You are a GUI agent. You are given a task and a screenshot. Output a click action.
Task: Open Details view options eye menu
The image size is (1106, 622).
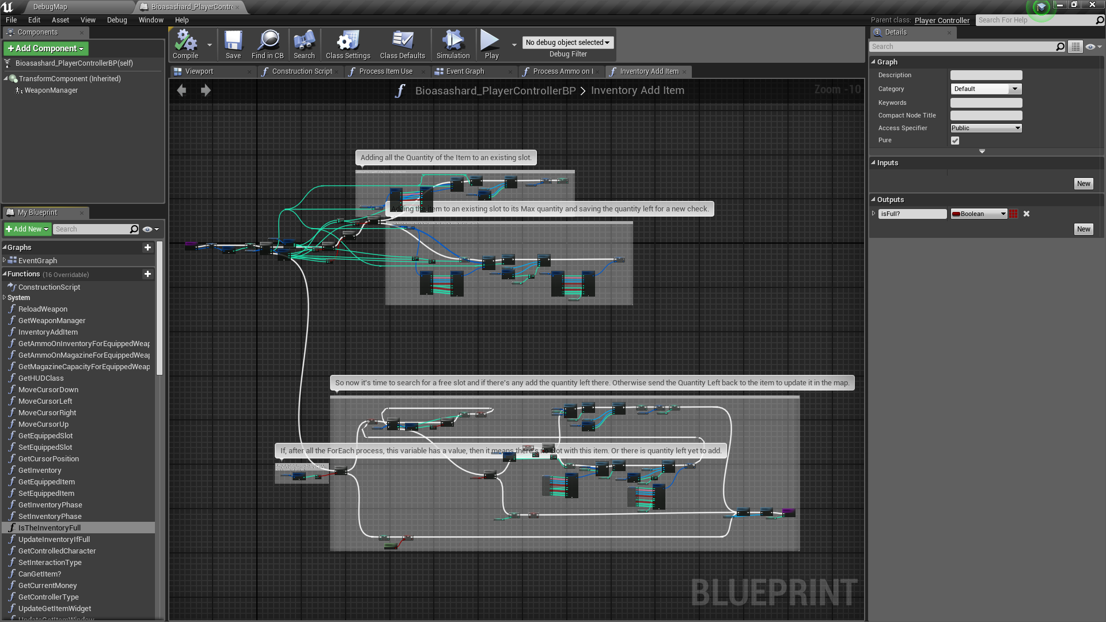[1093, 47]
